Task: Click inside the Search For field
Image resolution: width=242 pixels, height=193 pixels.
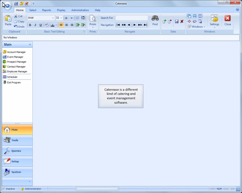Action: coord(132,18)
